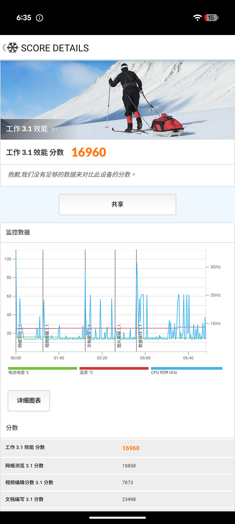Tap the blue CPU 时钟 GHz legend bar

[186, 368]
